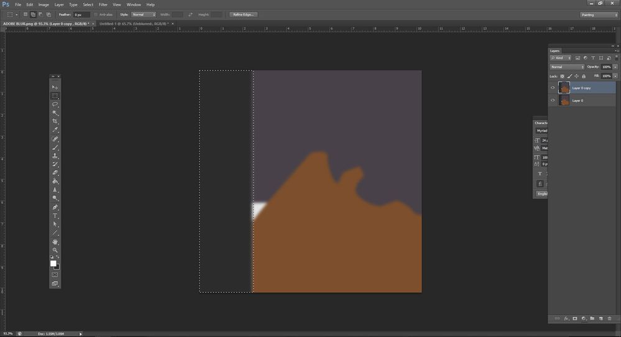Click the Feather input field
621x337 pixels.
(x=81, y=15)
